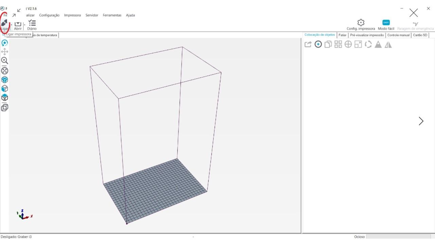Switch to the Fatiar tab
Viewport: 435px width, 245px height.
[343, 35]
